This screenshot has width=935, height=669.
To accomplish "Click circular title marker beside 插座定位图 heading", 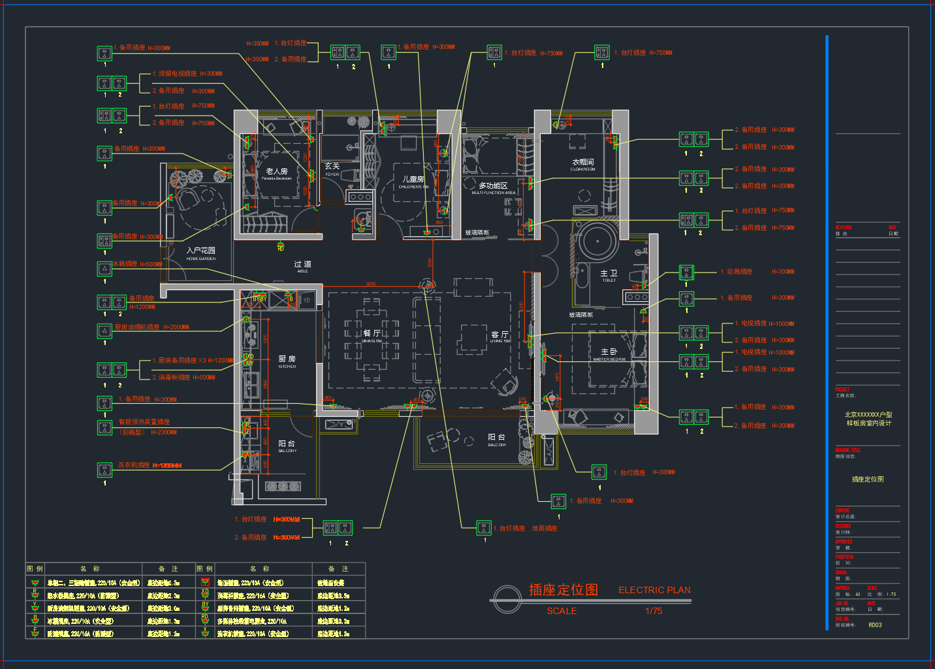I will click(507, 600).
